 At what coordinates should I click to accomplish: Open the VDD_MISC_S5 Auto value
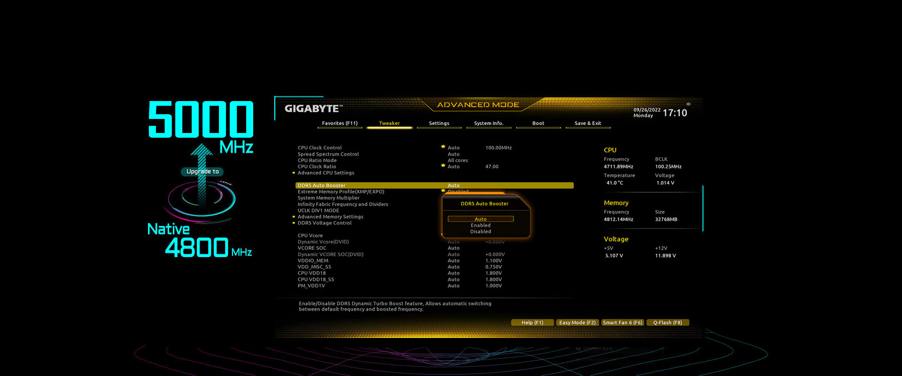454,267
